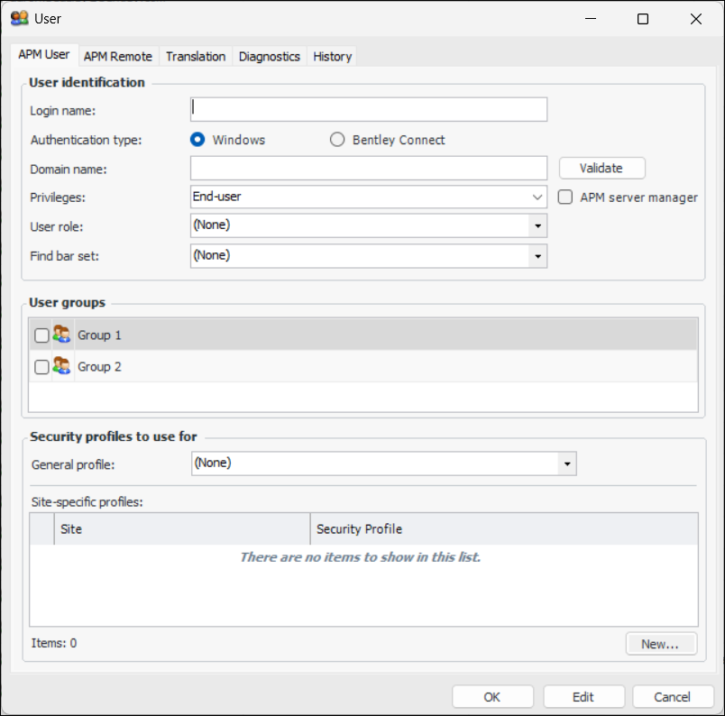Click the Site column header
The image size is (725, 716).
(x=182, y=528)
